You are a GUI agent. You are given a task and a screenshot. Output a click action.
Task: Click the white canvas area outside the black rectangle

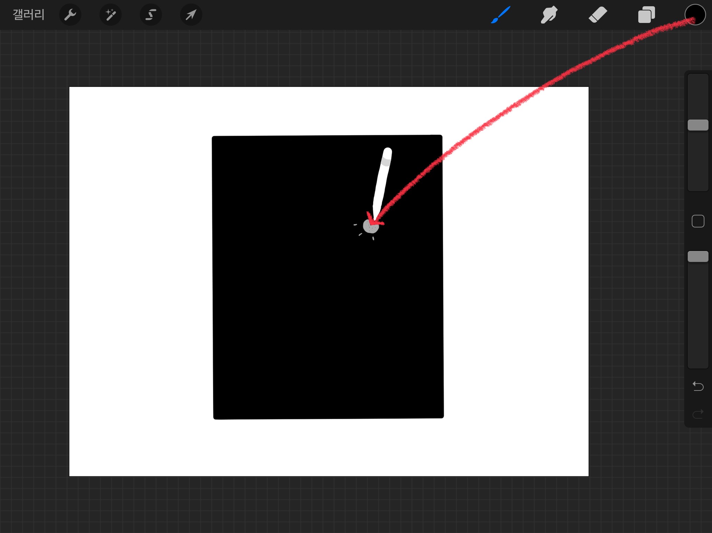coord(139,278)
